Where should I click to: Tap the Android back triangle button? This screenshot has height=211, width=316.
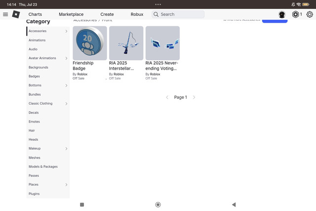pos(234,205)
